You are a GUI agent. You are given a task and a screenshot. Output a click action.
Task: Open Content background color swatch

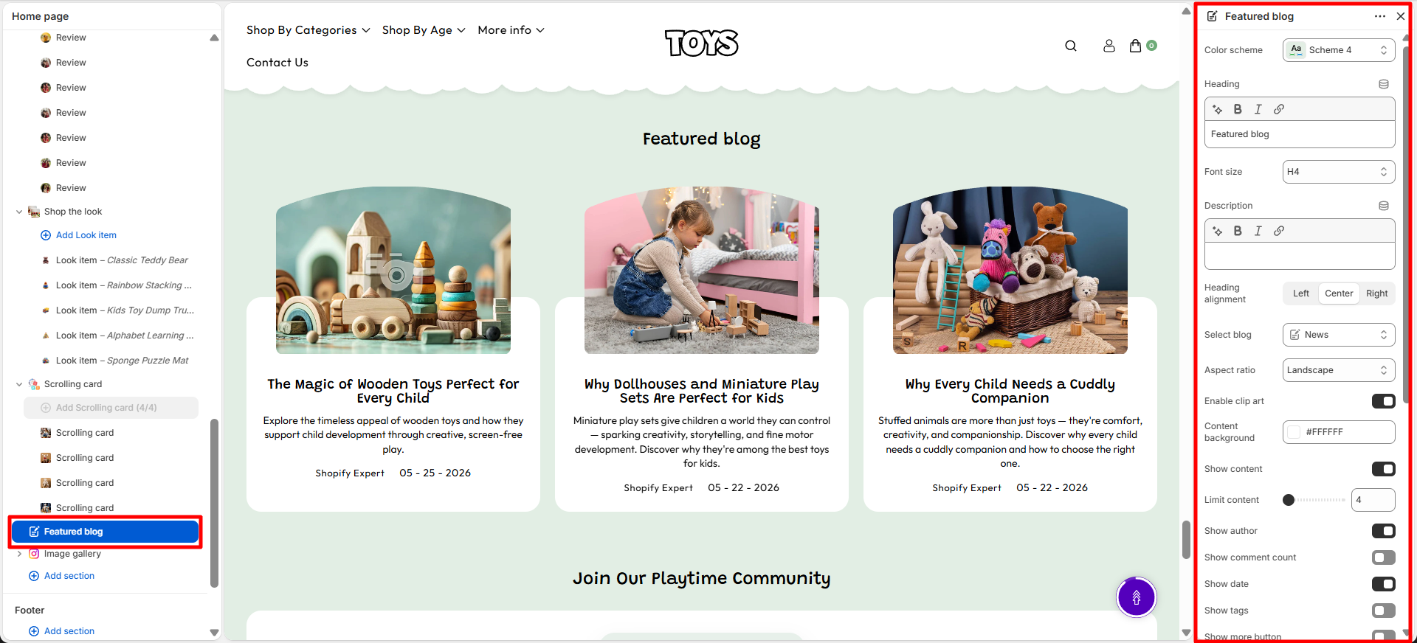tap(1294, 432)
